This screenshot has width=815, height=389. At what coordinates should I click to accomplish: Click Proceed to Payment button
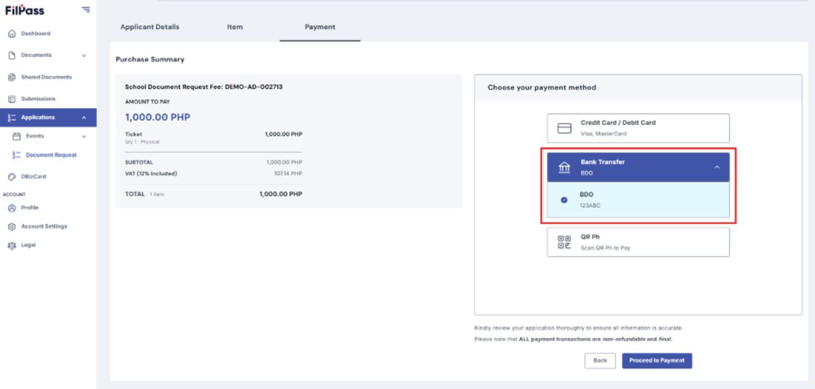click(657, 360)
